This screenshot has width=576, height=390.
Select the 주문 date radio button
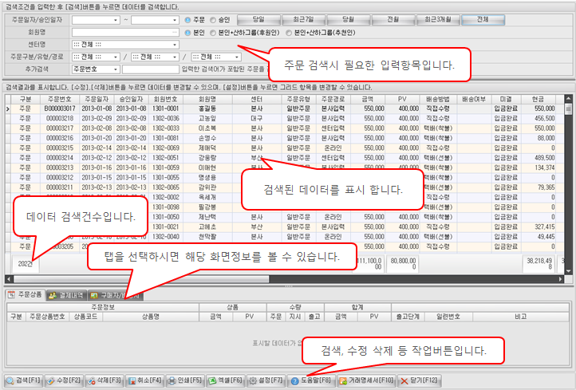tap(187, 20)
